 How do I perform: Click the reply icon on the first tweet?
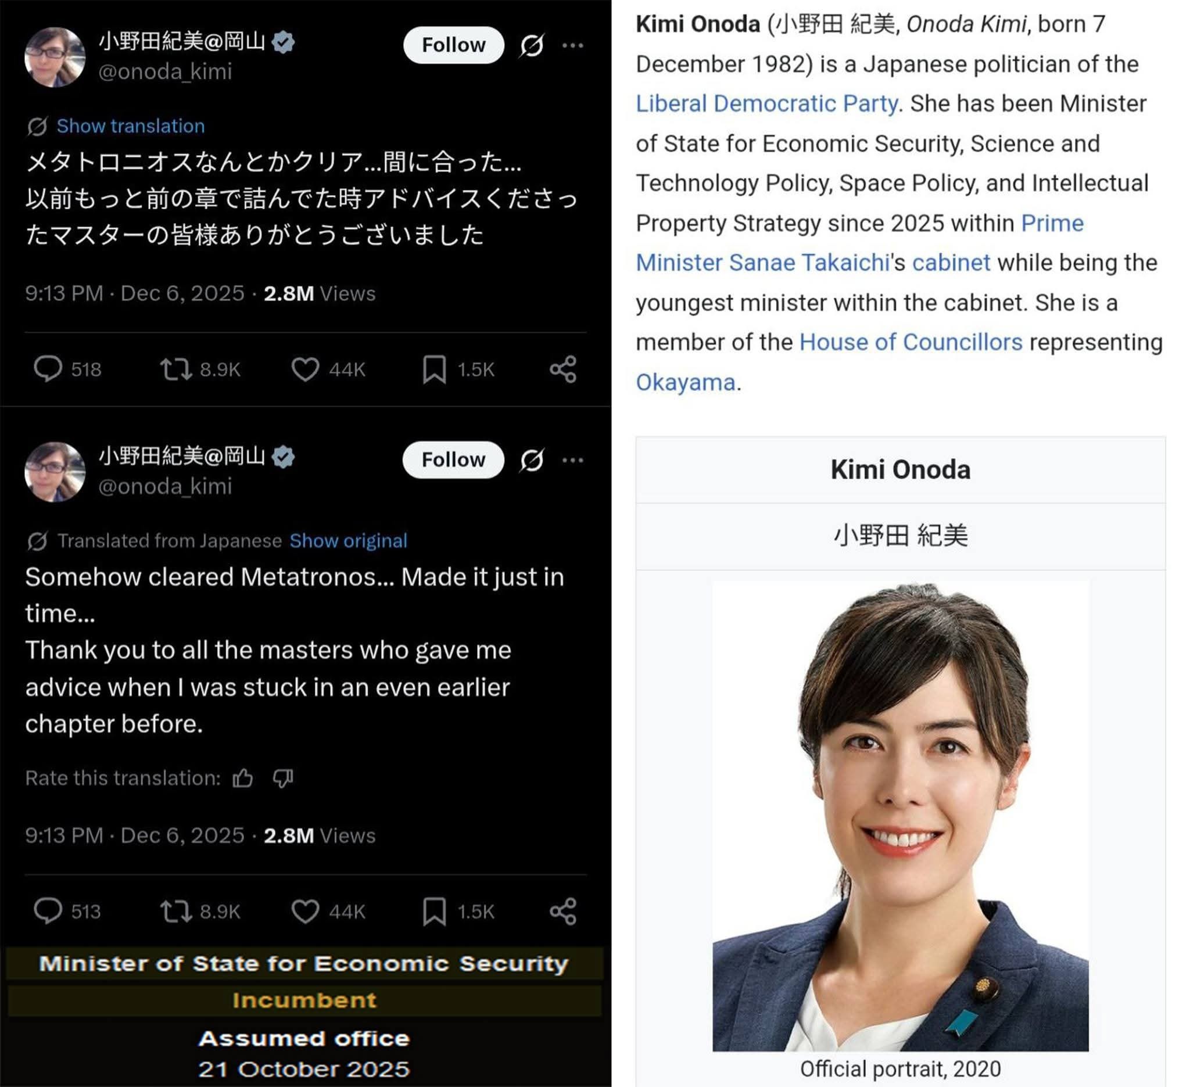click(48, 369)
